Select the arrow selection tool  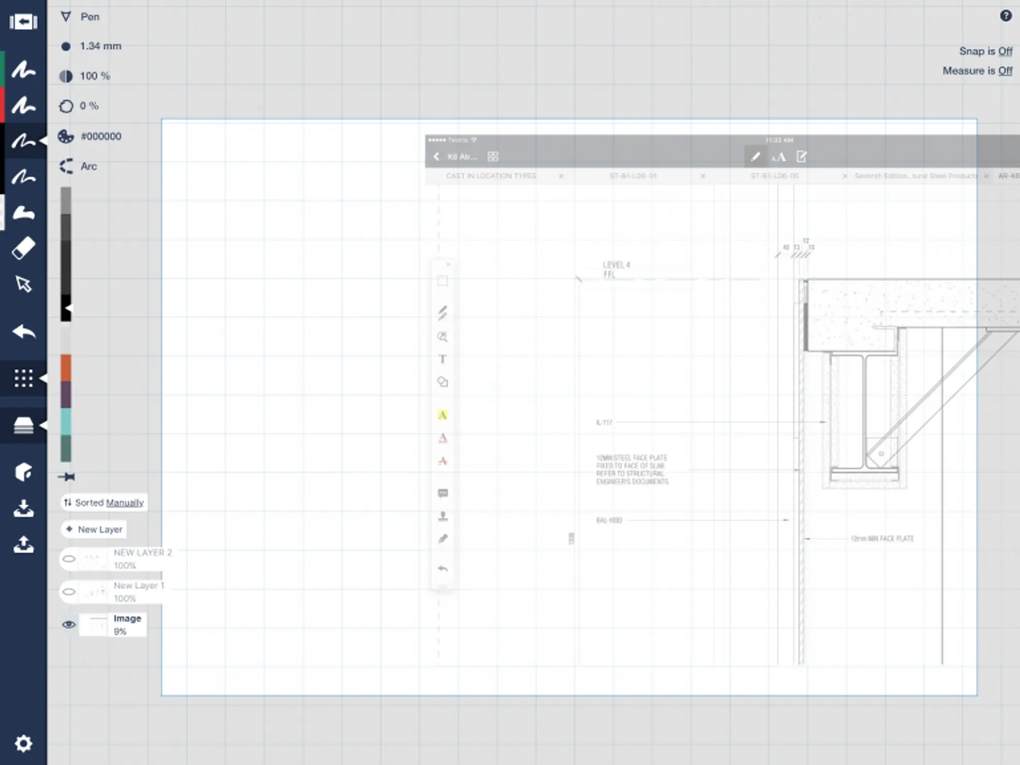(x=23, y=284)
